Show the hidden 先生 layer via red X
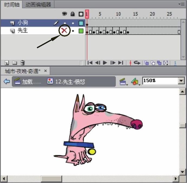Viewport: 187px width, 183px height. click(64, 30)
